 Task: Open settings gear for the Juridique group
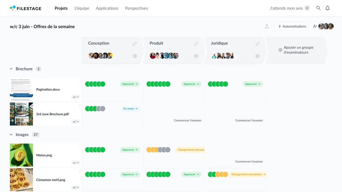(x=257, y=56)
